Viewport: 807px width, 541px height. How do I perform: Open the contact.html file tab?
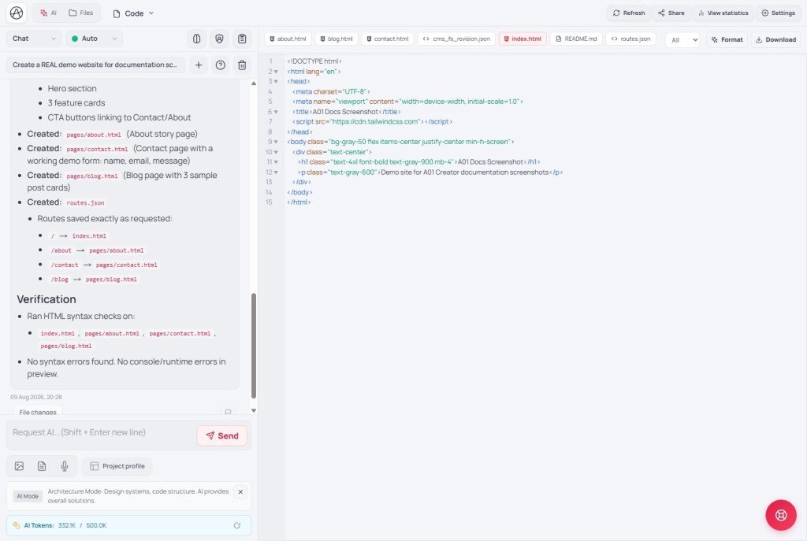(x=387, y=39)
